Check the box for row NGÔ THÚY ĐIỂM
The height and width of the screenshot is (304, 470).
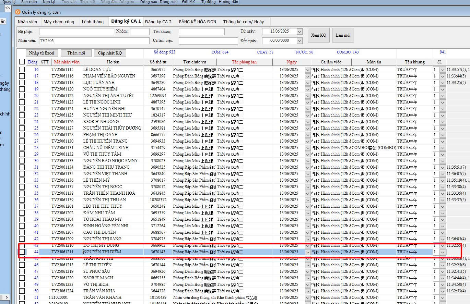[x=22, y=89]
